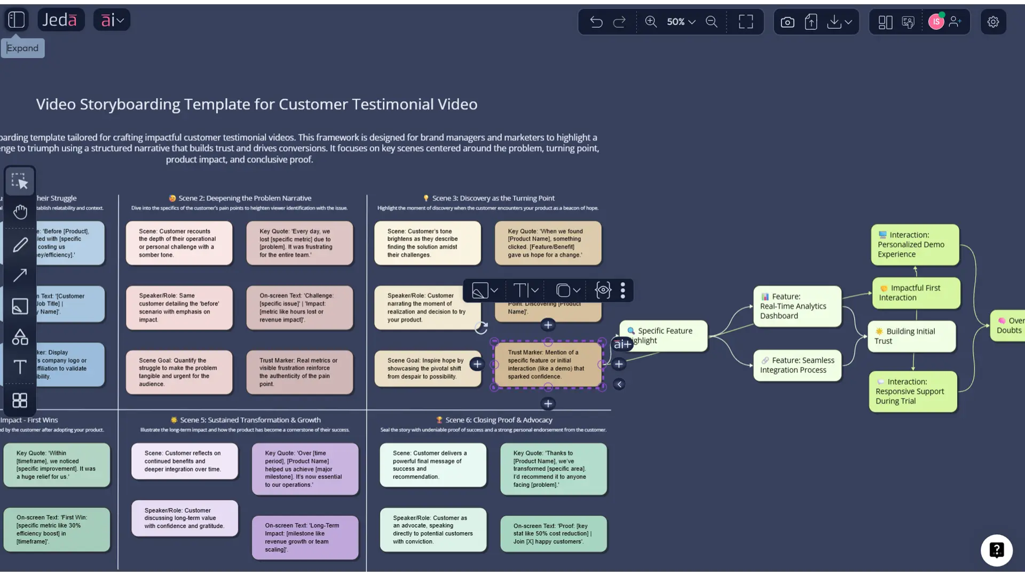The height and width of the screenshot is (576, 1025).
Task: Toggle the code preview eye icon
Action: click(x=603, y=290)
